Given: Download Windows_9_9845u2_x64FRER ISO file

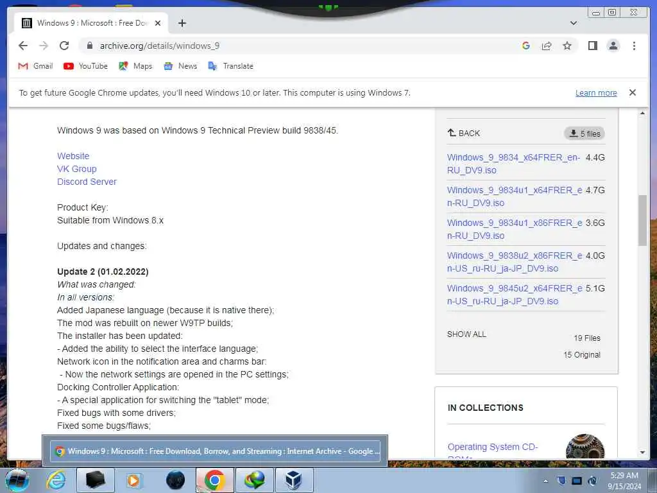Looking at the screenshot, I should coord(515,294).
